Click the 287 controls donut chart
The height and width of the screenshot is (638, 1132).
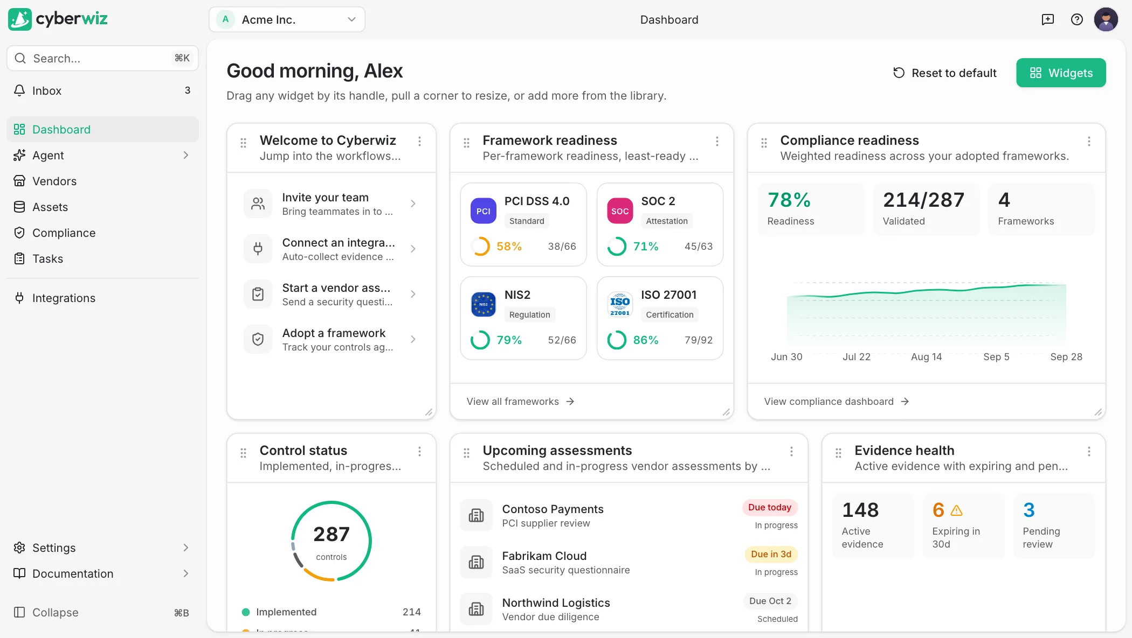point(331,542)
